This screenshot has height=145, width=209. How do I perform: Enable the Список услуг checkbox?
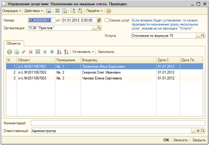[x=107, y=20]
